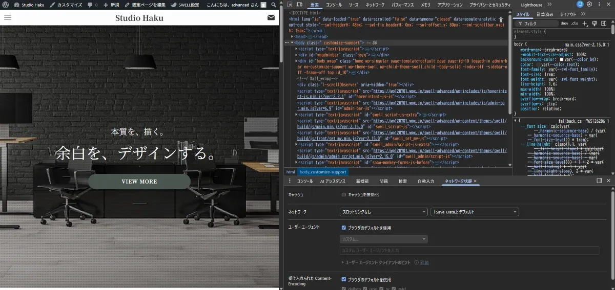Viewport: 615px width, 290px height.
Task: Open the 'Save-Data': デフォルト dropdown
Action: (475, 212)
